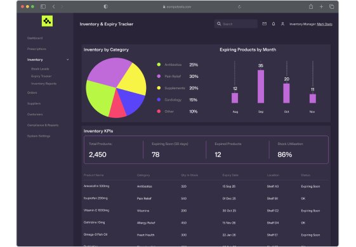Viewport: 356px width, 247px height.
Task: Open Stock Levels submenu item
Action: (40, 69)
